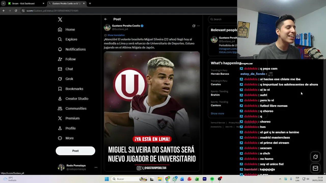The height and width of the screenshot is (183, 326).
Task: Click the volume icon in system tray
Action: point(308,179)
